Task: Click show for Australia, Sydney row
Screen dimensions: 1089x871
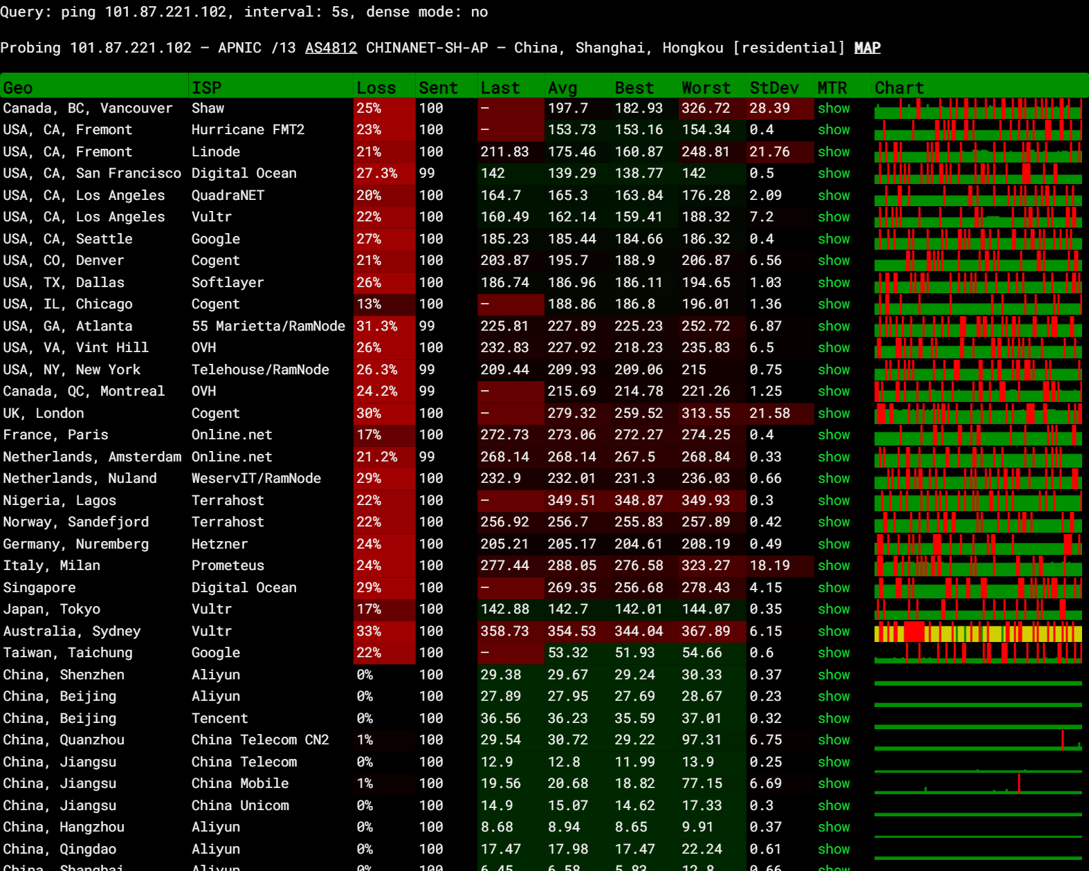Action: (x=834, y=632)
